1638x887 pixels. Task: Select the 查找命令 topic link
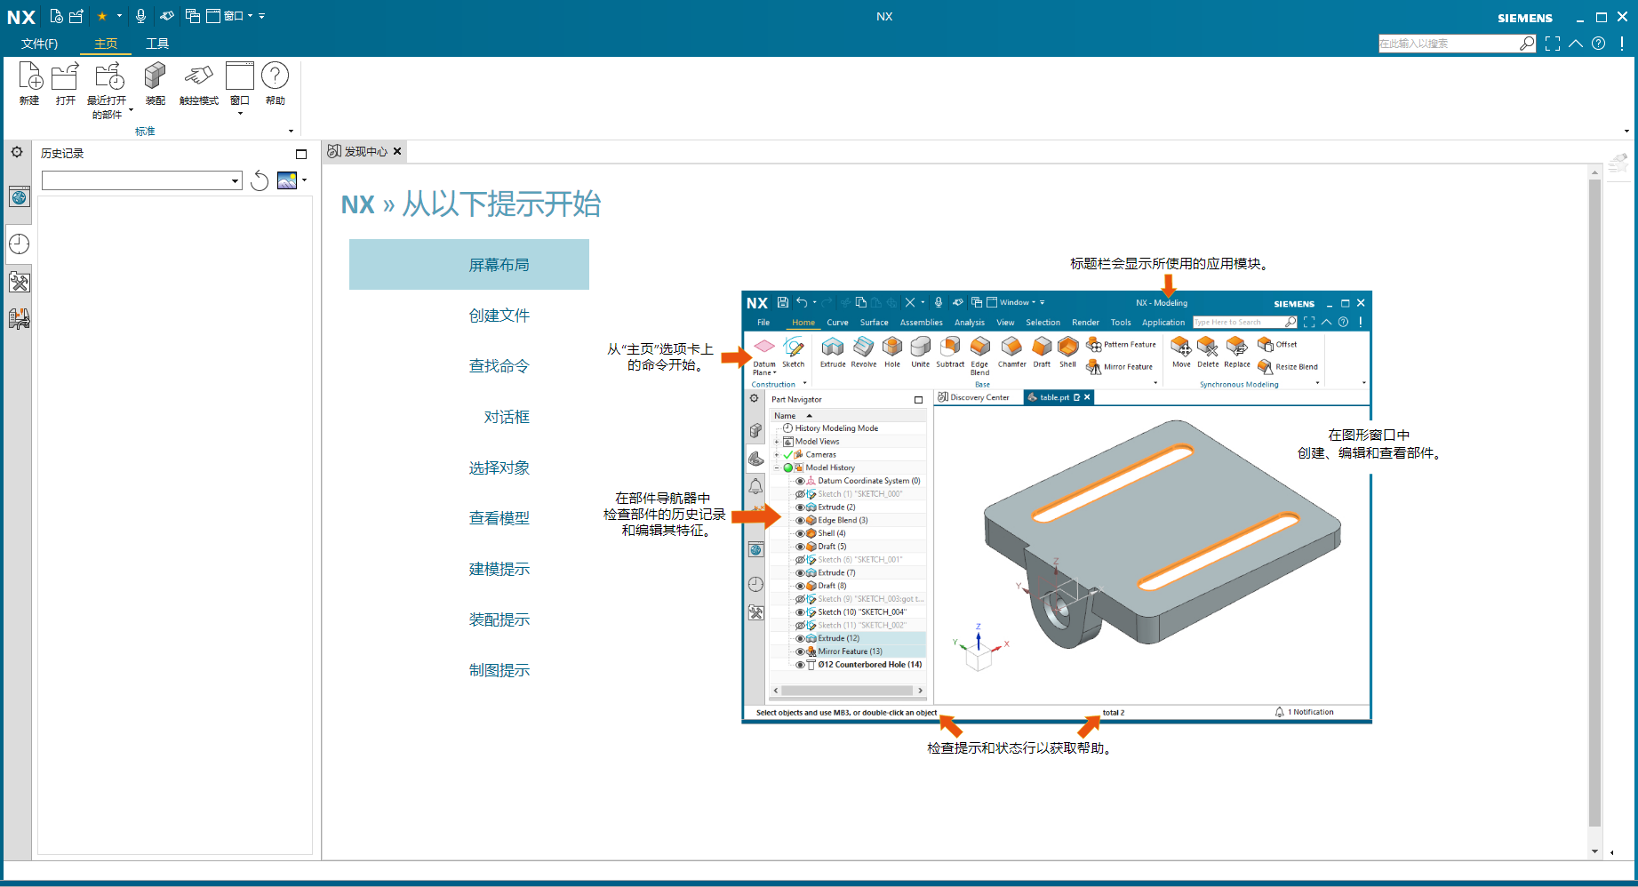point(499,365)
